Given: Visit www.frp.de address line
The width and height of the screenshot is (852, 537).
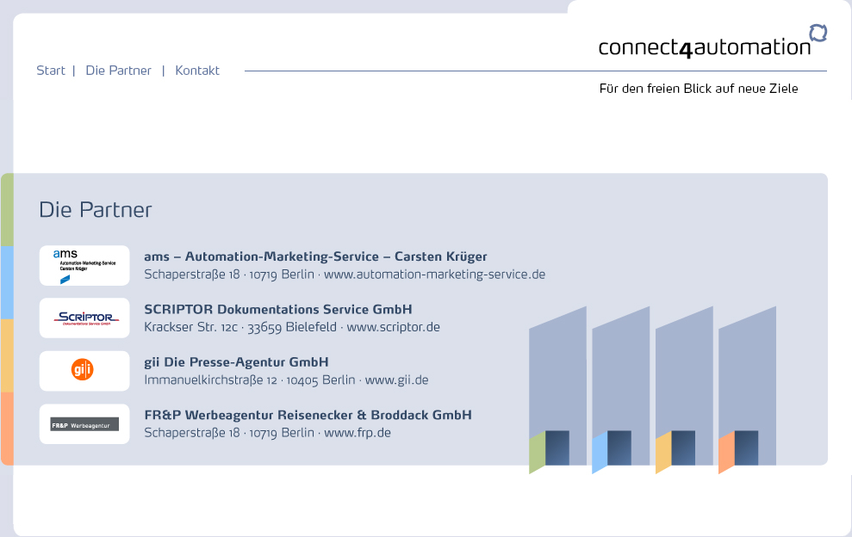Looking at the screenshot, I should tap(267, 433).
